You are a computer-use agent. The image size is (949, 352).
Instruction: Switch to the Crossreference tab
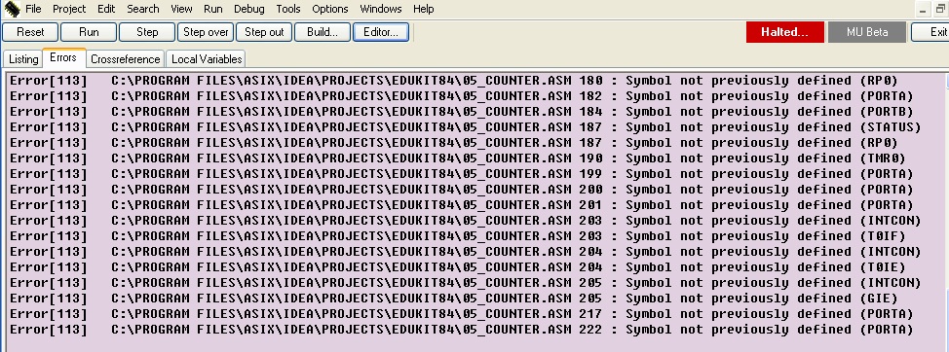[126, 59]
